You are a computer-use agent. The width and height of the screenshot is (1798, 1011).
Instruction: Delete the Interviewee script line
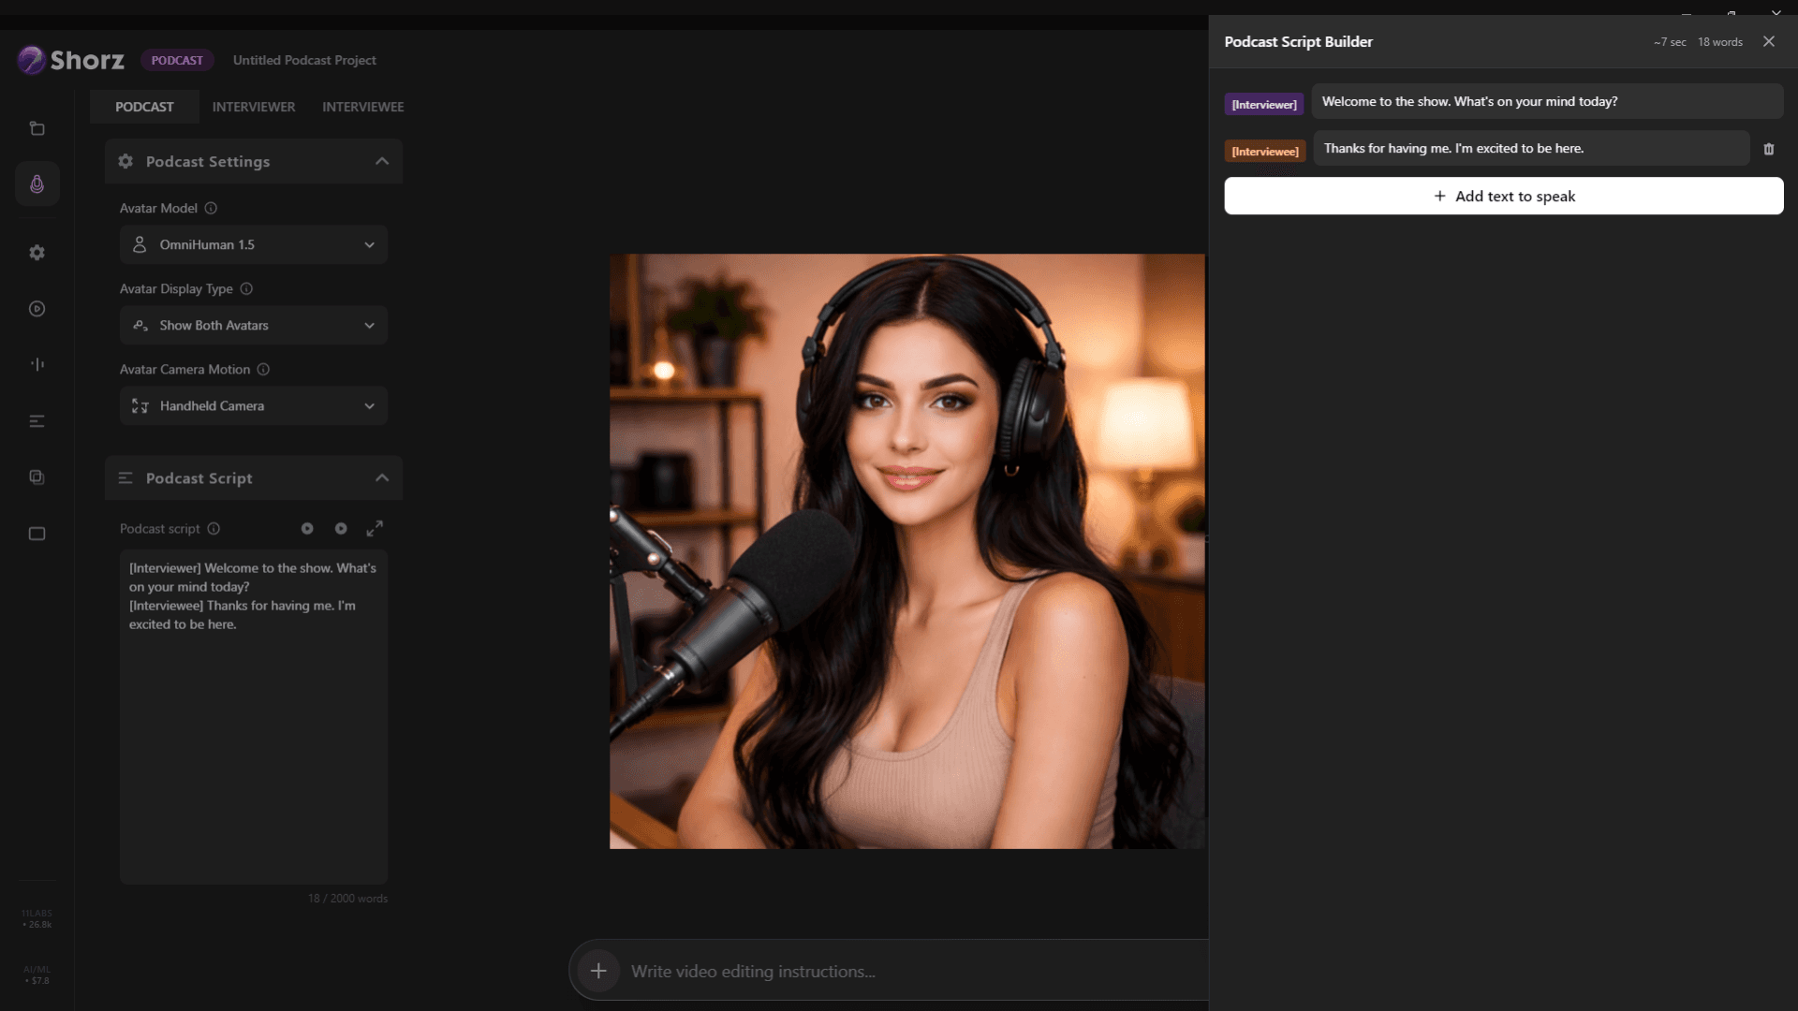point(1768,149)
